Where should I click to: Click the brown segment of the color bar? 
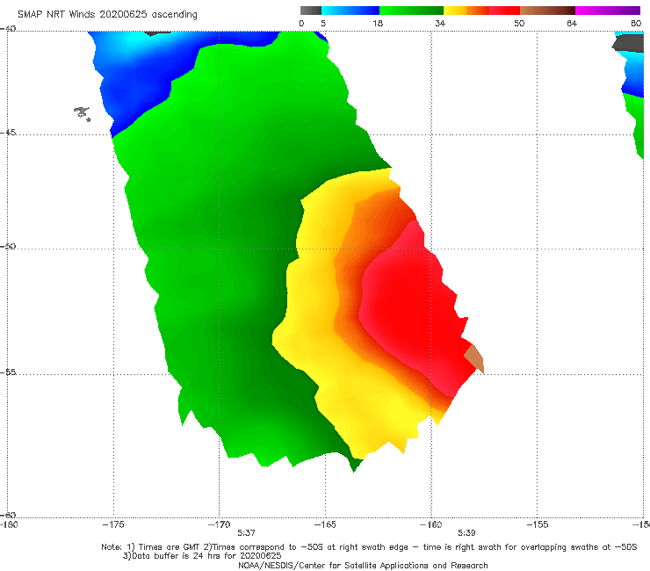[x=547, y=11]
